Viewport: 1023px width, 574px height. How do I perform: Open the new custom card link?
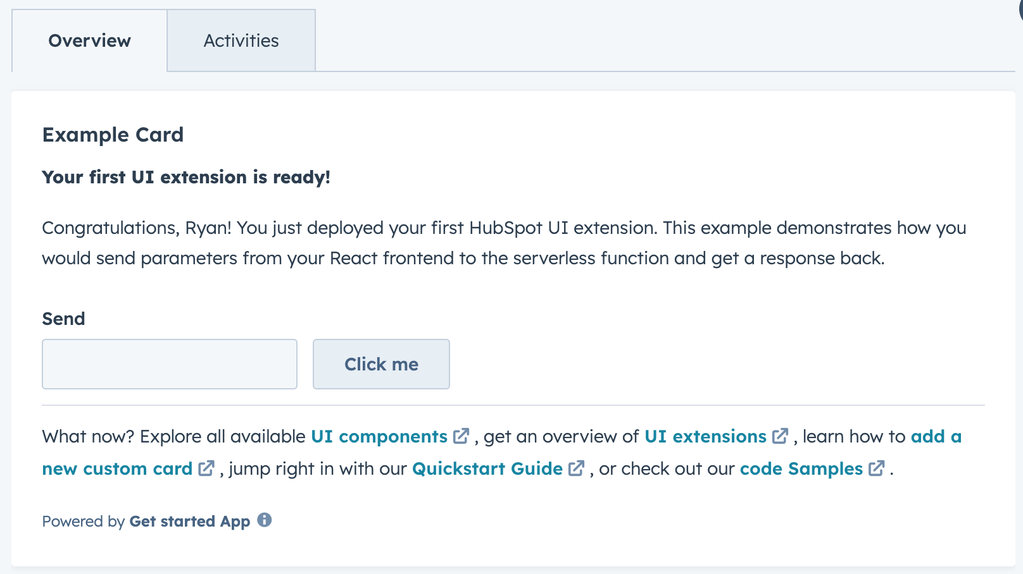tap(117, 469)
